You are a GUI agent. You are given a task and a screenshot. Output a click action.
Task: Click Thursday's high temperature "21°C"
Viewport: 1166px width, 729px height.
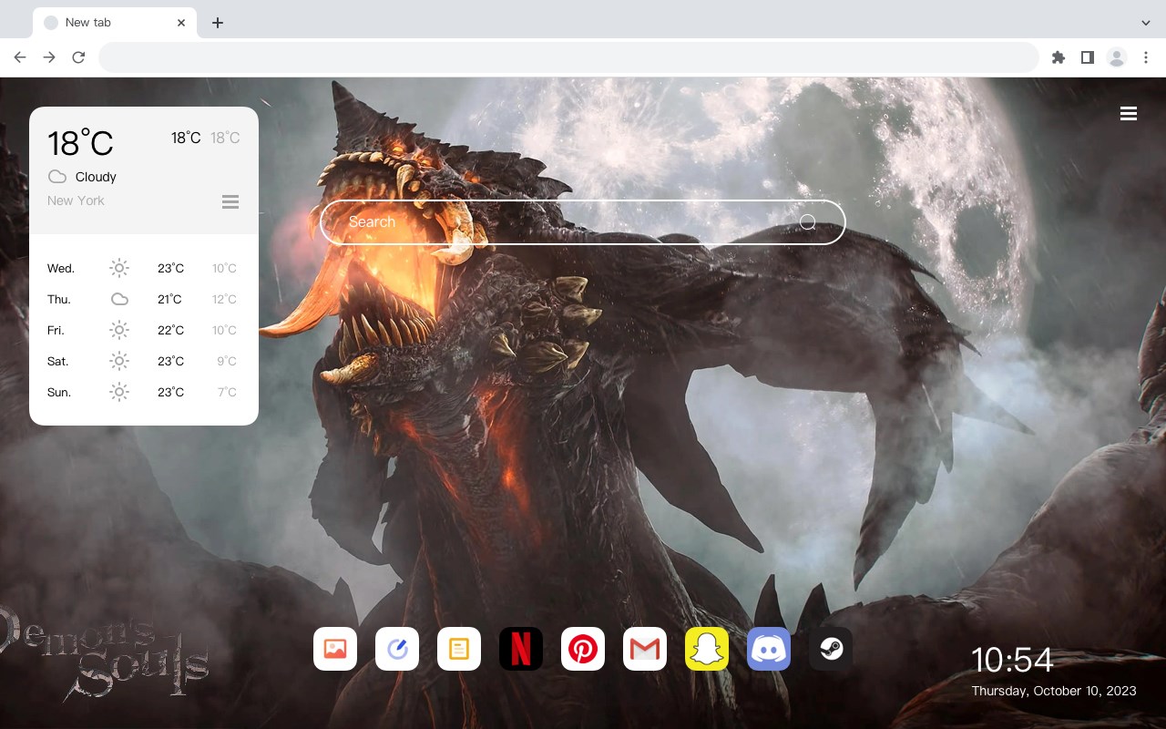(169, 299)
